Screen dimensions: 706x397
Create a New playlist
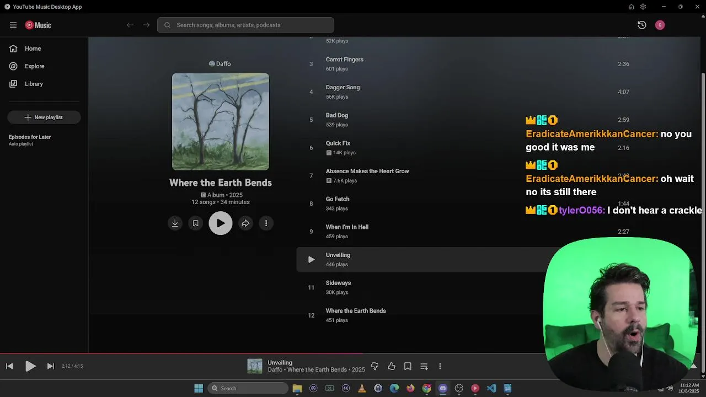click(x=44, y=117)
